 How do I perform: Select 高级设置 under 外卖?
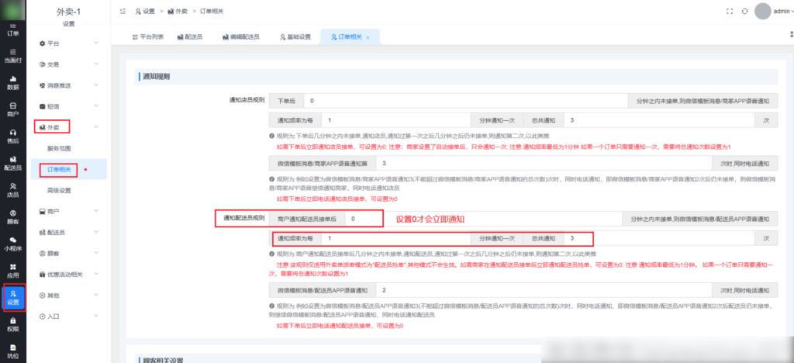coord(68,190)
